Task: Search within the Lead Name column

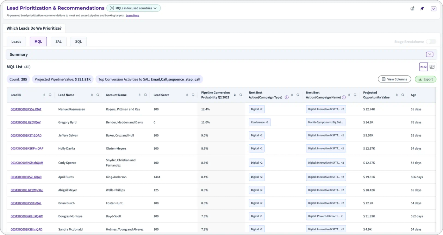Action: click(x=98, y=95)
